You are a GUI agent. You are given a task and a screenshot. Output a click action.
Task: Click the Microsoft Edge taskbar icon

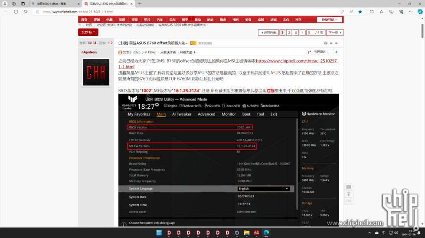266,233
